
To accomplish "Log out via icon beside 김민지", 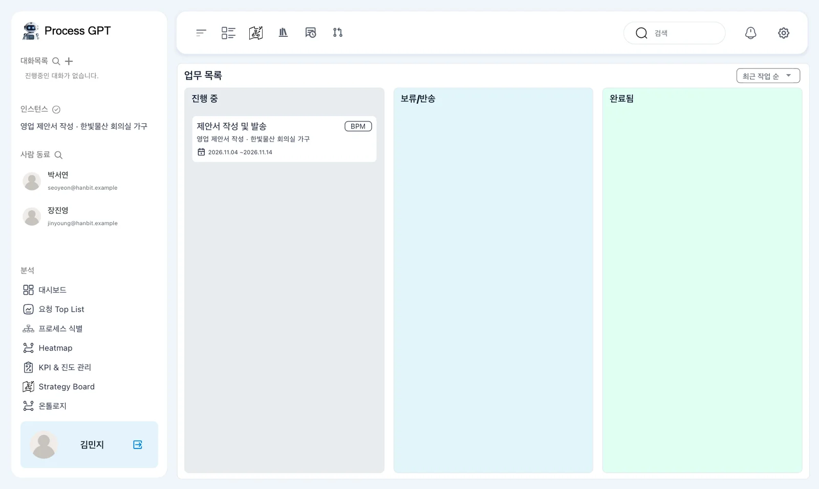I will pyautogui.click(x=138, y=444).
